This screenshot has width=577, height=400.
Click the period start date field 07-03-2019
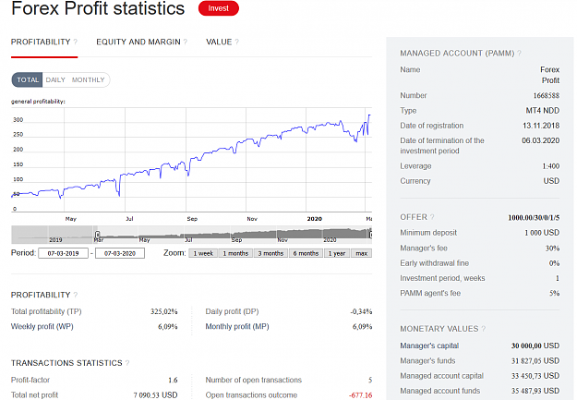click(x=64, y=253)
